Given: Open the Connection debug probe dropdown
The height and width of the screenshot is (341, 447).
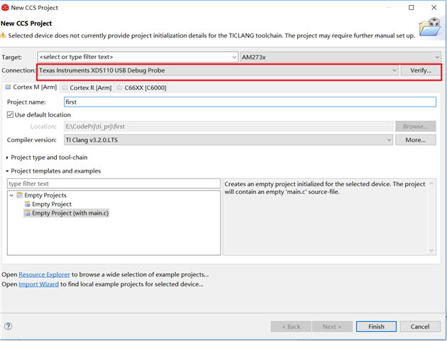Looking at the screenshot, I should 394,70.
